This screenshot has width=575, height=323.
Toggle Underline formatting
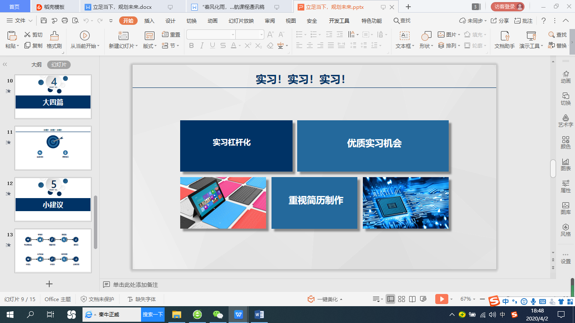[213, 45]
